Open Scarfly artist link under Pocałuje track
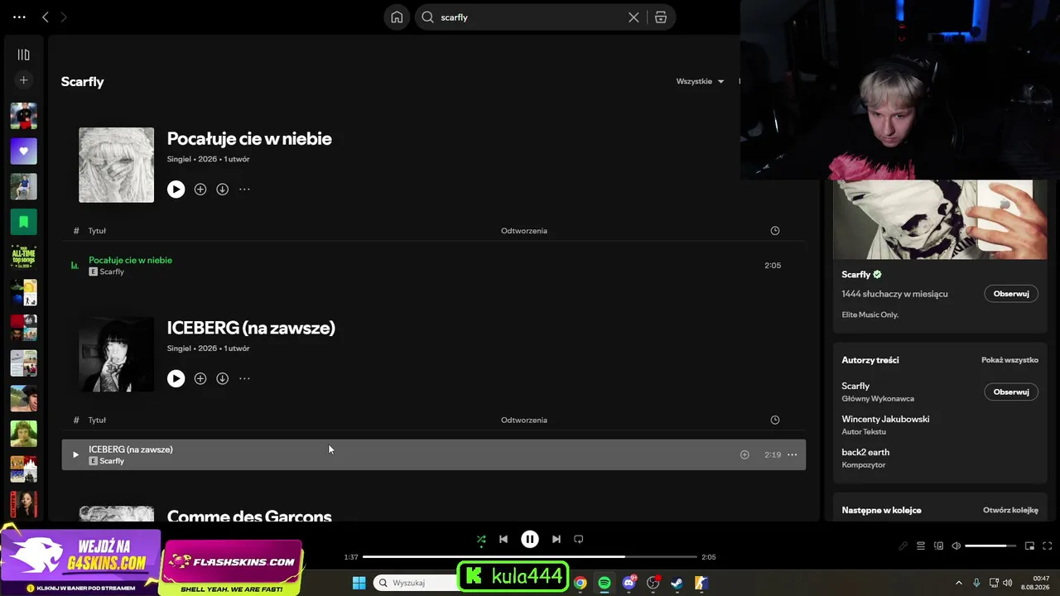Screen dimensions: 1060x596 click(112, 272)
